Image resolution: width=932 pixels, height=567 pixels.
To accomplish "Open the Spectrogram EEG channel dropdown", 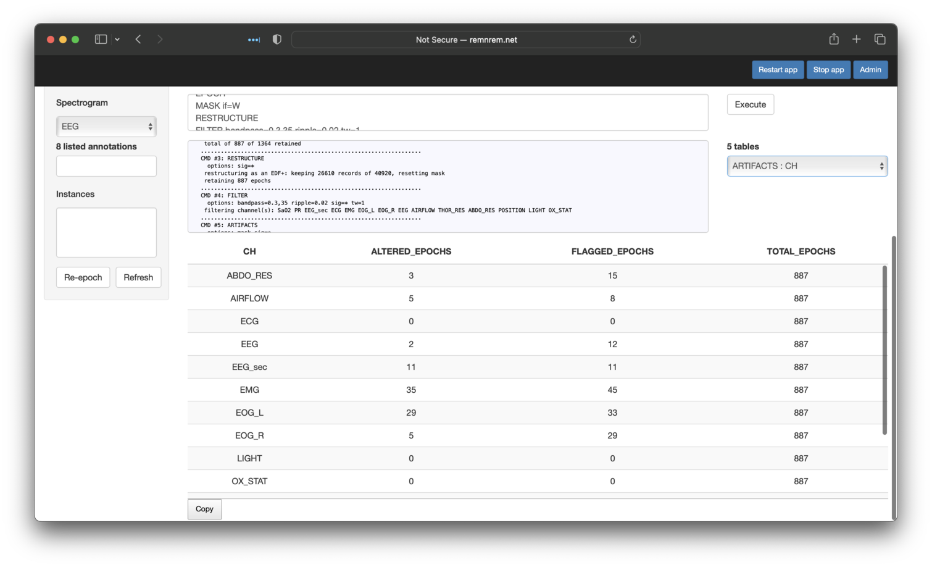I will 106,127.
